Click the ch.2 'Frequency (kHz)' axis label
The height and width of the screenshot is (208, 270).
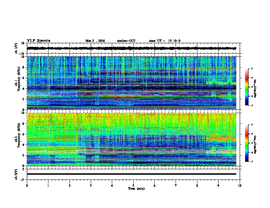pos(19,135)
